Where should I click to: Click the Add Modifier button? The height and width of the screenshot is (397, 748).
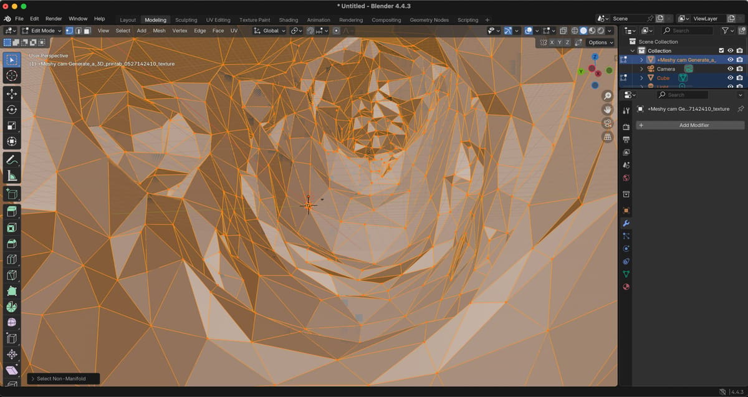[689, 125]
